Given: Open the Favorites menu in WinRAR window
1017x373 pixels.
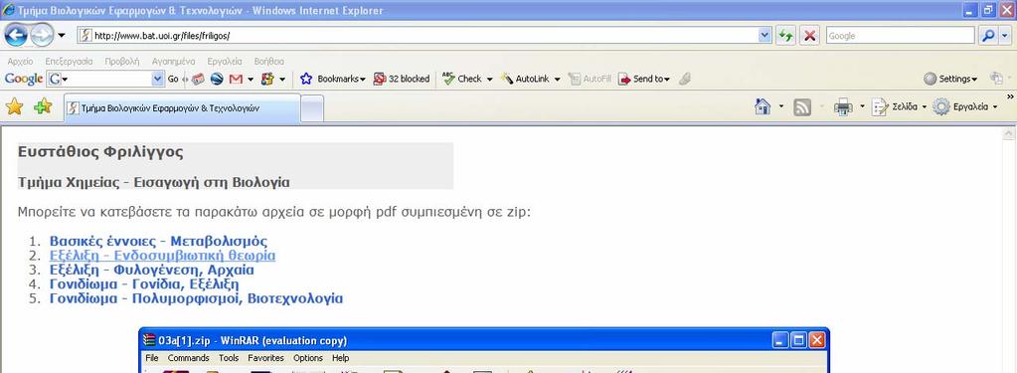Looking at the screenshot, I should (265, 358).
